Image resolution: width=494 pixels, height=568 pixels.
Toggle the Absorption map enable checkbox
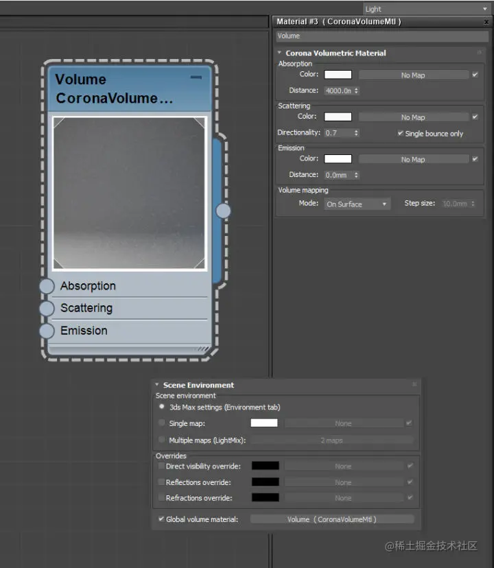(x=475, y=75)
